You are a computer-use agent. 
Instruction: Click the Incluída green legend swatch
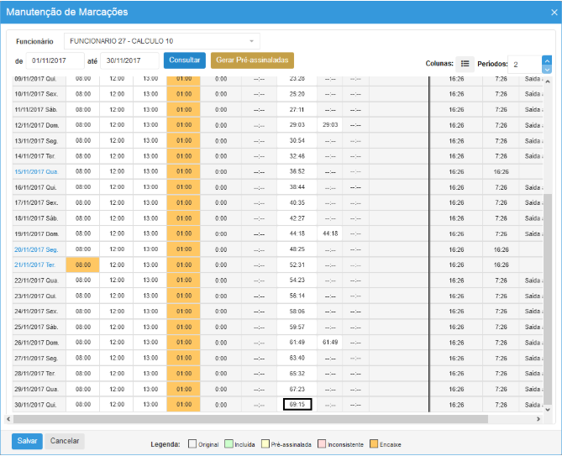pos(228,443)
